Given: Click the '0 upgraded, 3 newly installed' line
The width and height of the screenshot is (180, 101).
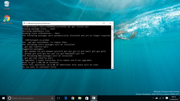Looking at the screenshot, I should 57,60.
